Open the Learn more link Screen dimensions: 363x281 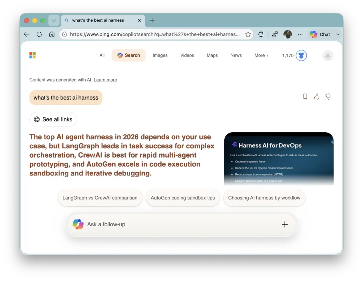105,80
